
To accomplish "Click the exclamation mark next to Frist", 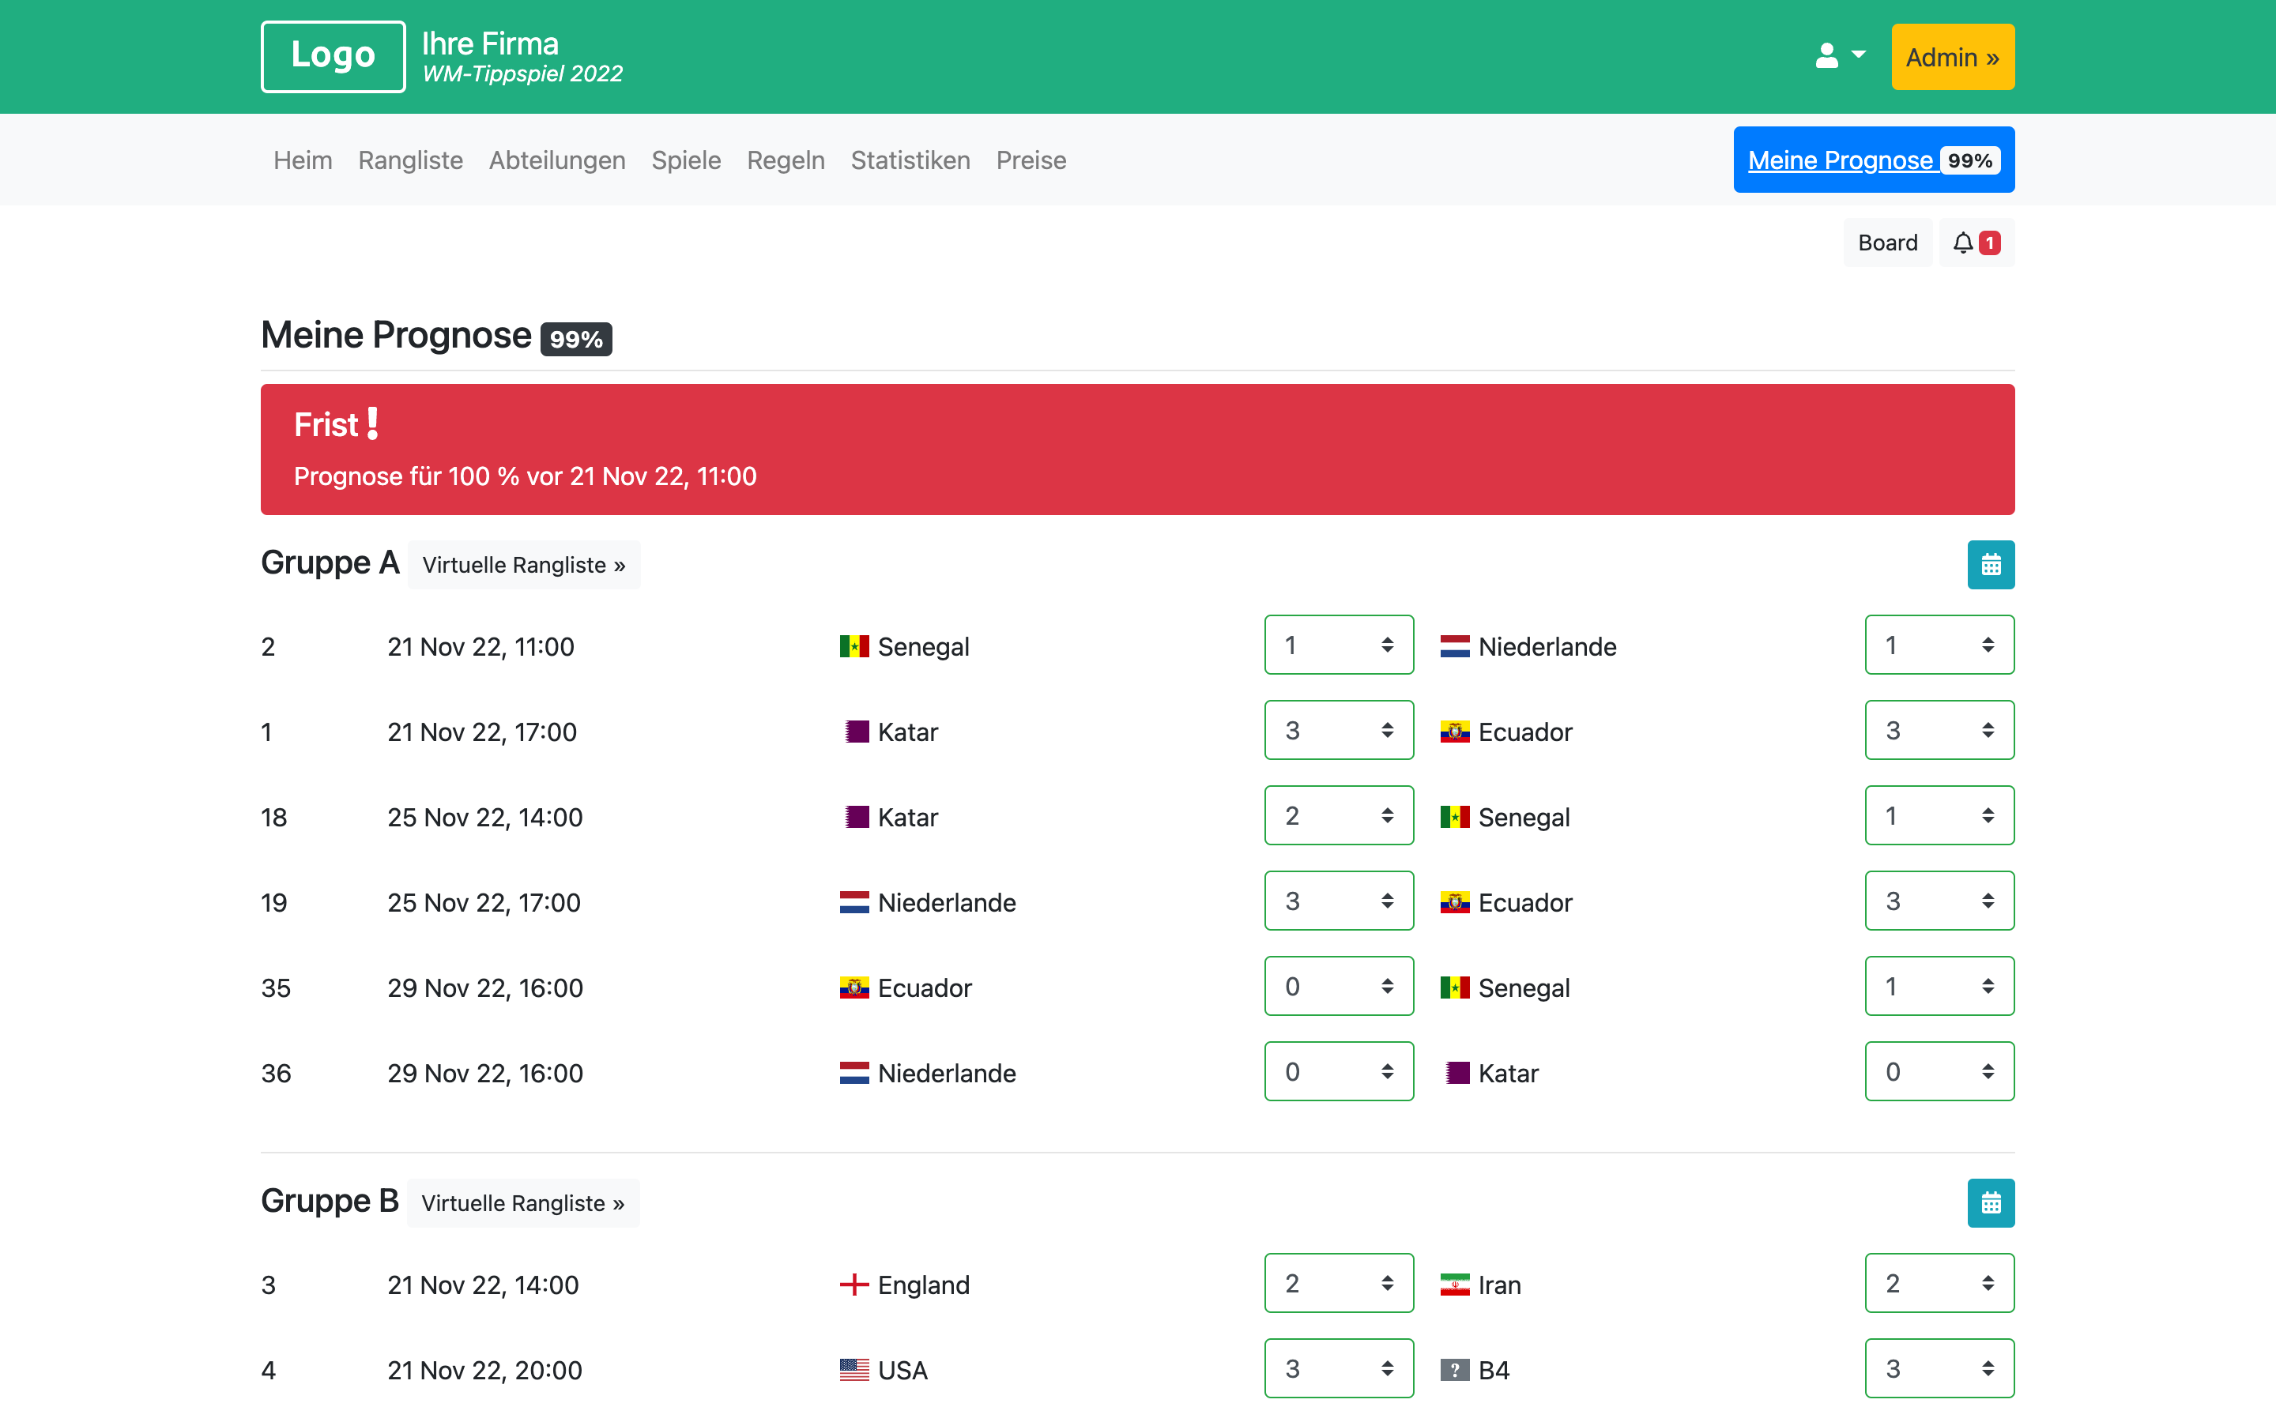I will (372, 424).
